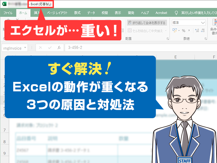Open the 数値 group dialog launcher
The width and height of the screenshot is (217, 163).
click(205, 39)
